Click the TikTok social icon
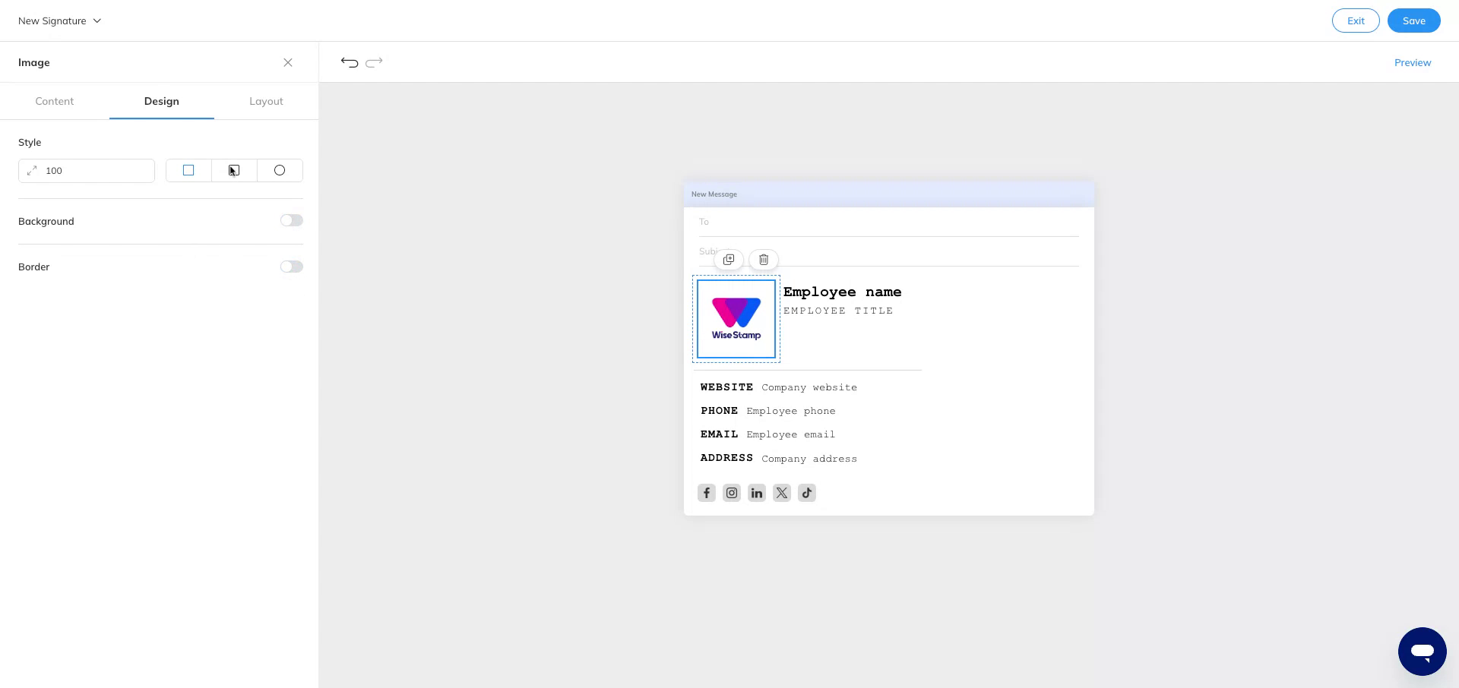 pyautogui.click(x=807, y=492)
